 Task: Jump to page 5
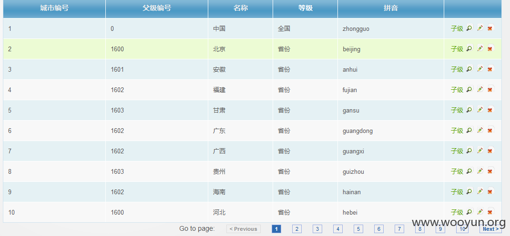coord(358,229)
